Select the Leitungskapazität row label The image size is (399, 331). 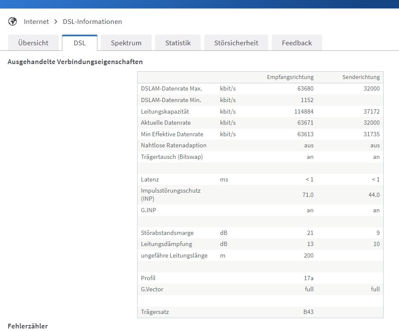coord(165,111)
